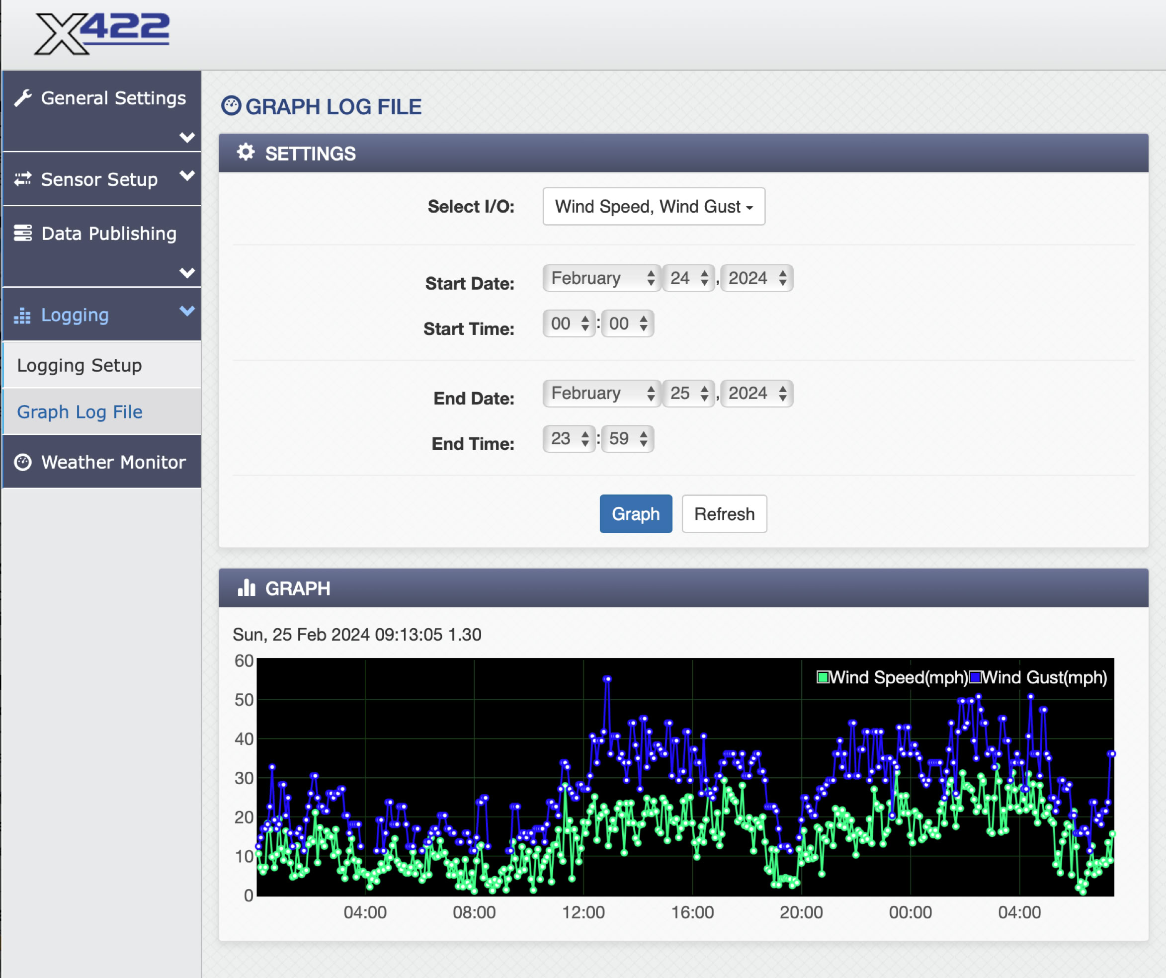
Task: Click the Sensor Setup arrows icon
Action: (x=23, y=179)
